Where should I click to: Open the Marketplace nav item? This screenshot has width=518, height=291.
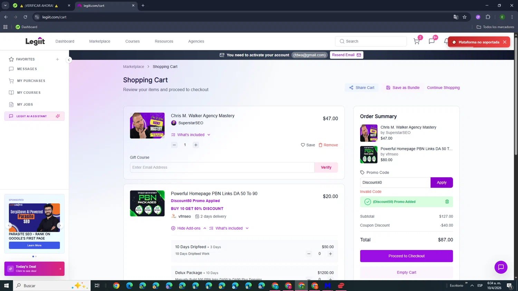100,41
